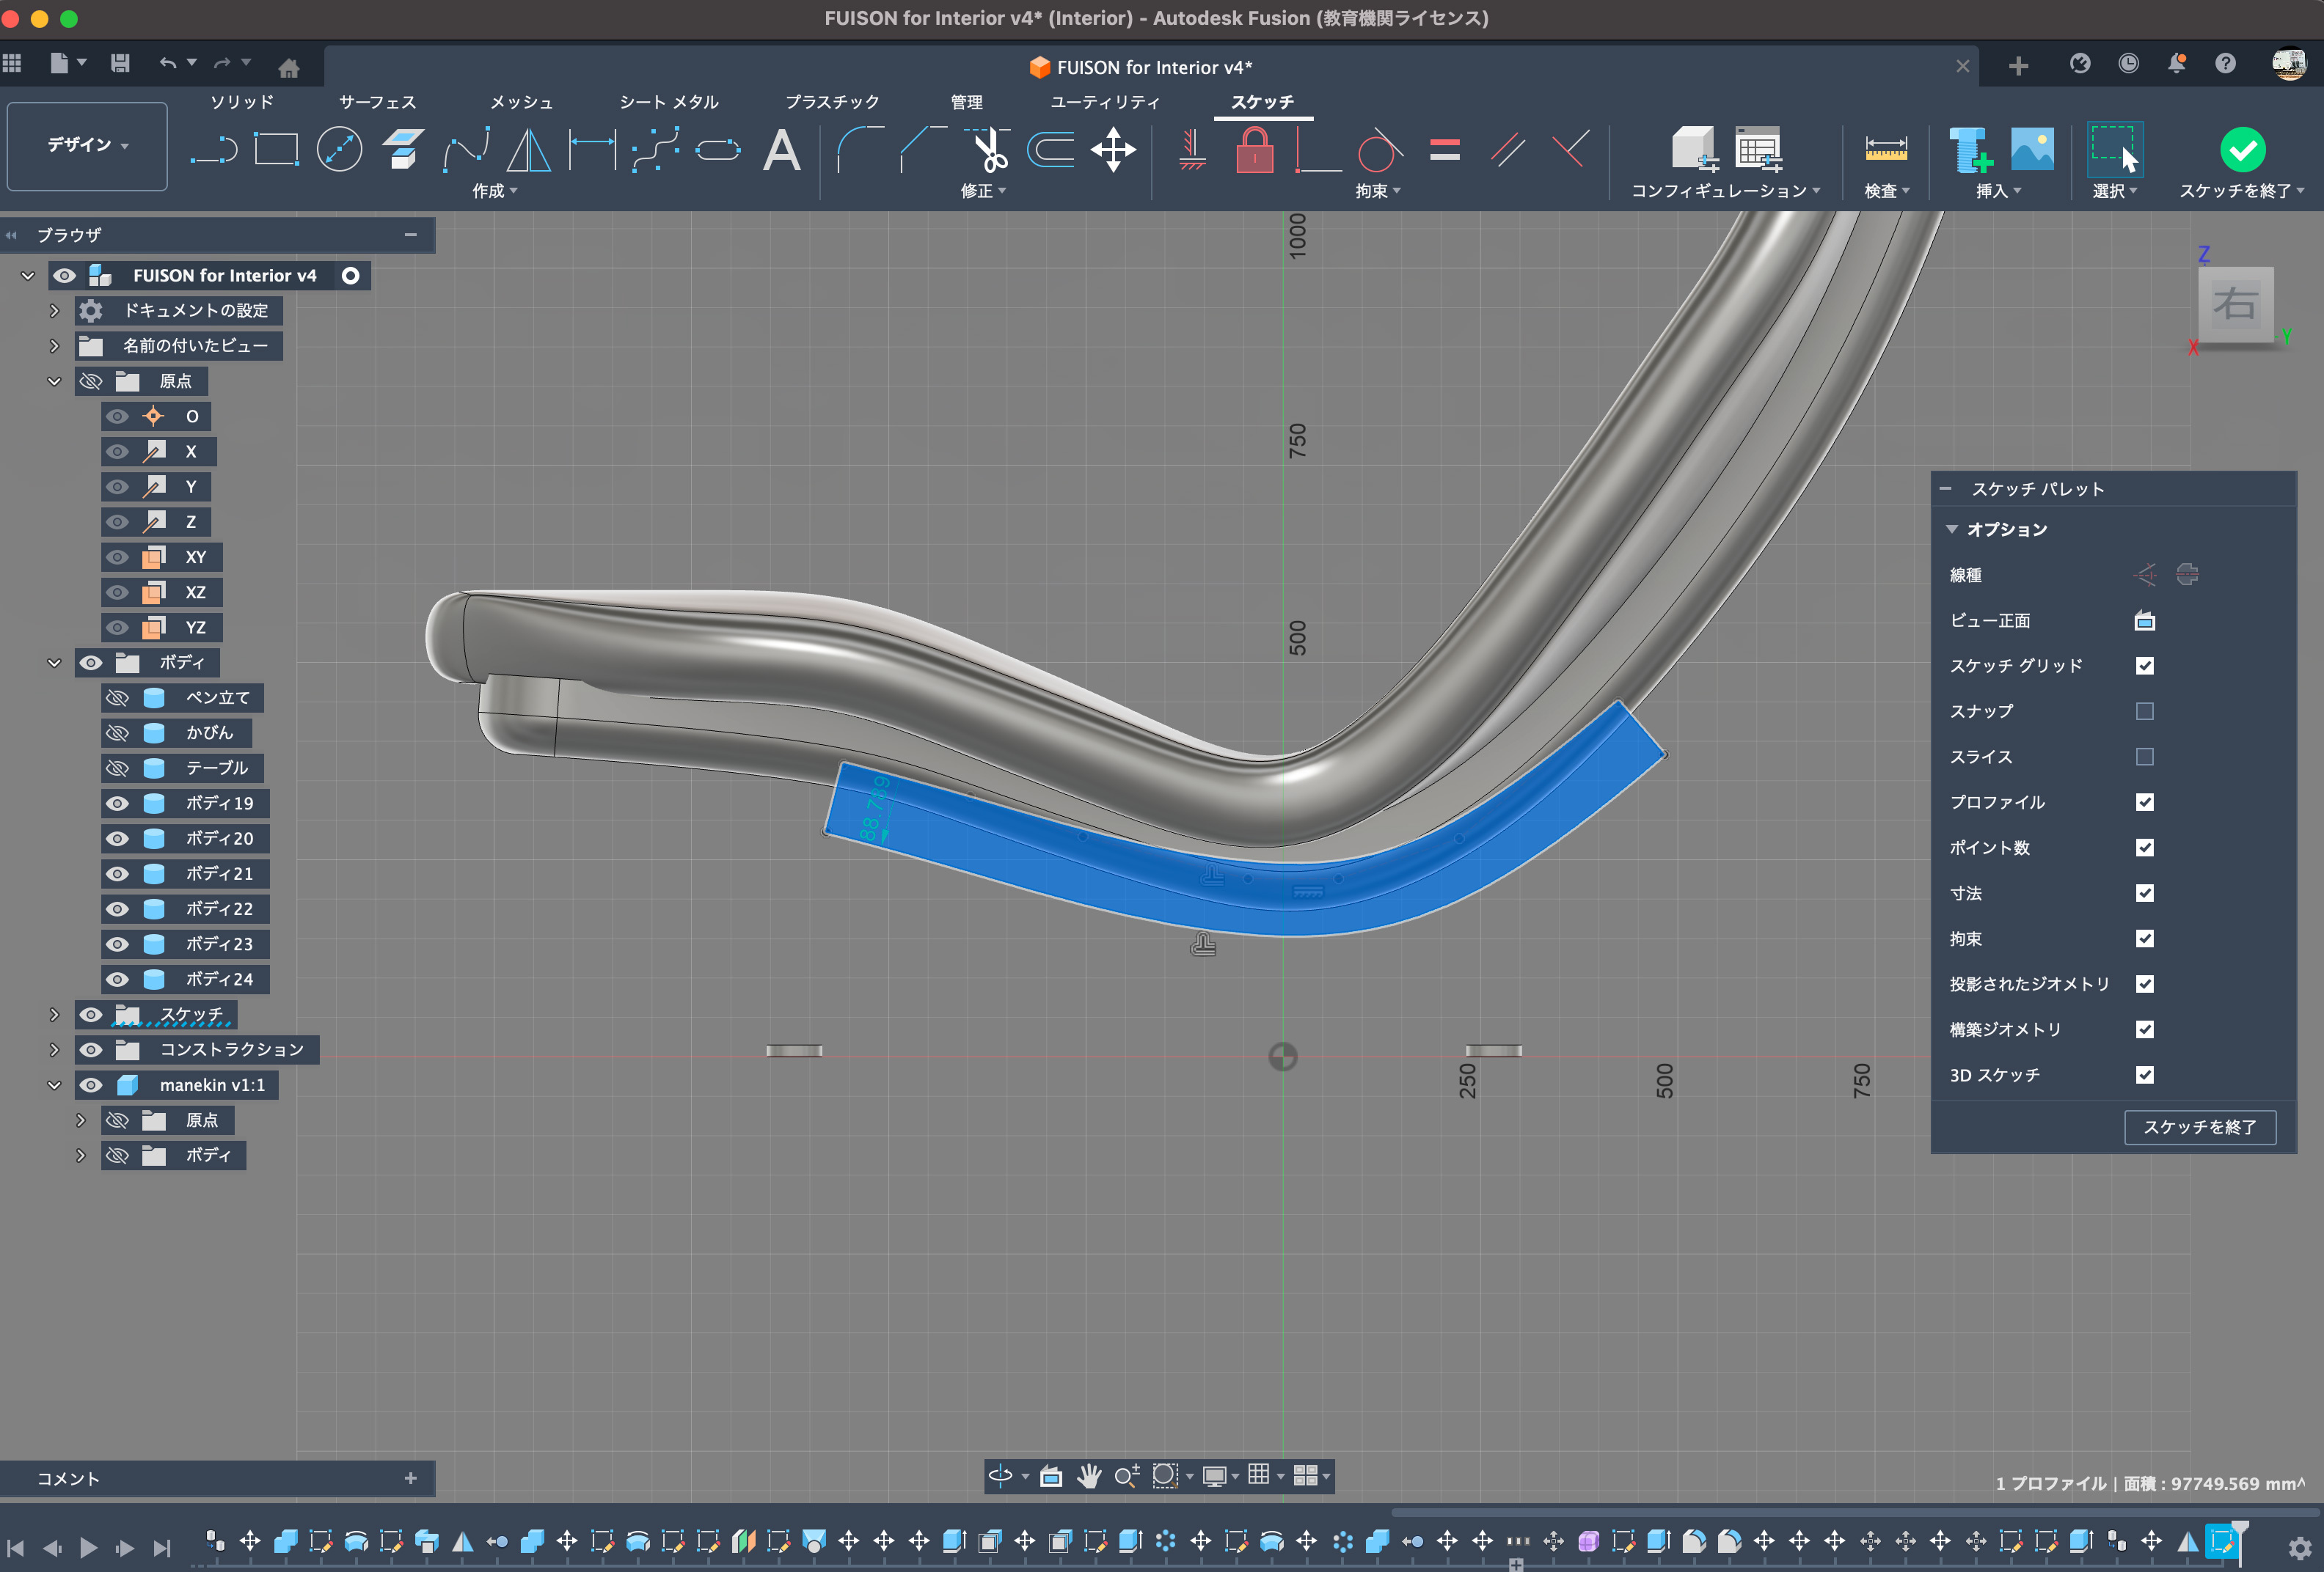Open the ソリッド tab
The image size is (2324, 1572).
[x=241, y=102]
